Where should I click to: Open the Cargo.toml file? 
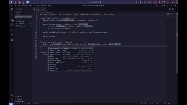[x=23, y=26]
